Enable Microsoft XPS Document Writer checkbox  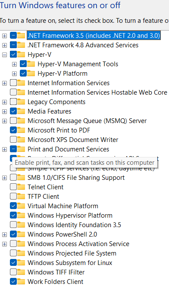(13, 140)
